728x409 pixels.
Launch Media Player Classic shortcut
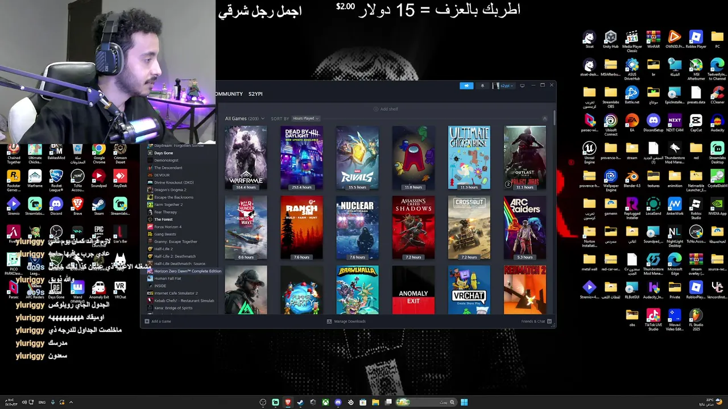pos(632,41)
